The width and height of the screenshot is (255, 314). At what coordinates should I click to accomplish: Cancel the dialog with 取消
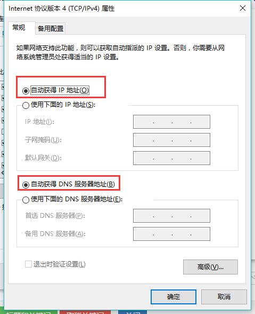click(224, 296)
